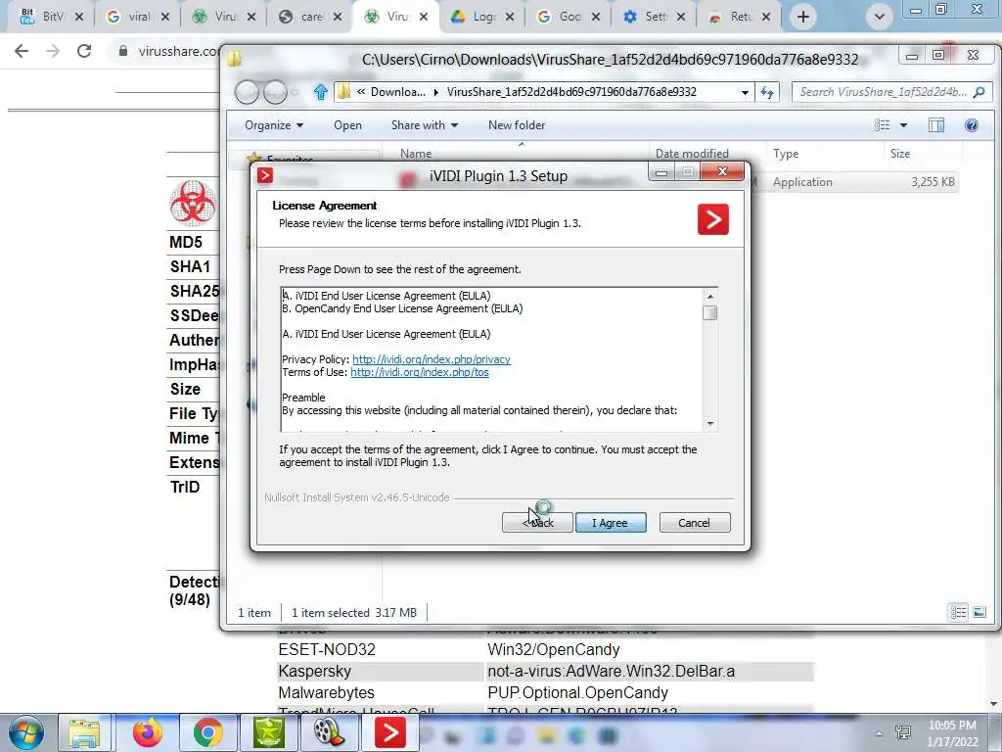
Task: Open Chrome tab search dropdown
Action: click(x=880, y=17)
